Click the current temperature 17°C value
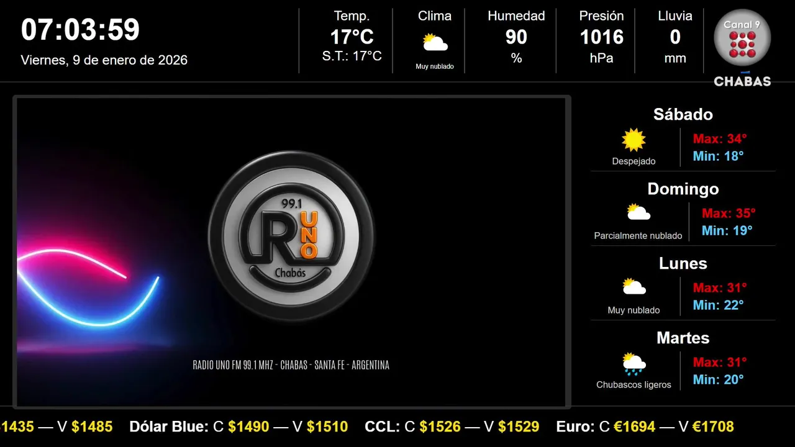 click(x=352, y=37)
